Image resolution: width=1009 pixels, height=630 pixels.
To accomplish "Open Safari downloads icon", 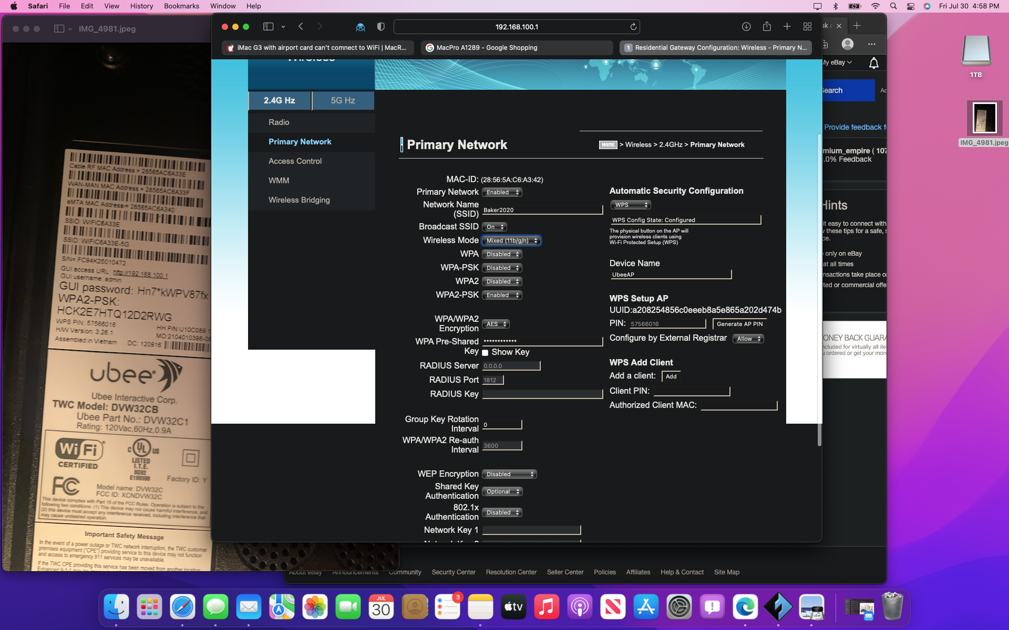I will pyautogui.click(x=746, y=27).
